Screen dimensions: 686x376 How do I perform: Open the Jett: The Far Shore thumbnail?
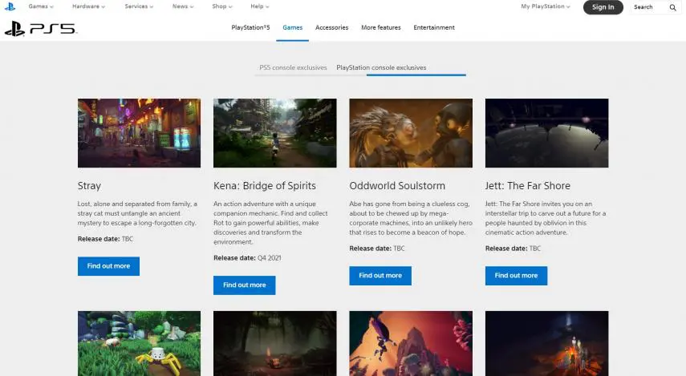[547, 133]
